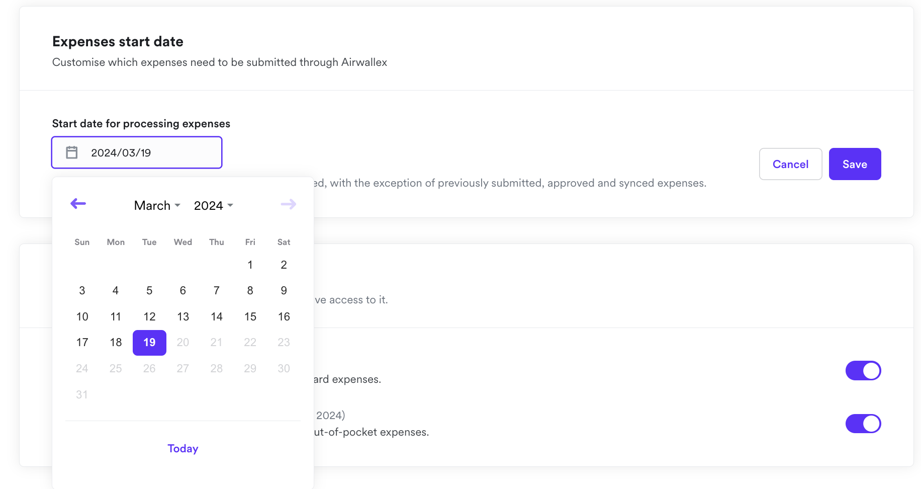Pick March 3 in the calendar
This screenshot has width=921, height=489.
point(82,291)
